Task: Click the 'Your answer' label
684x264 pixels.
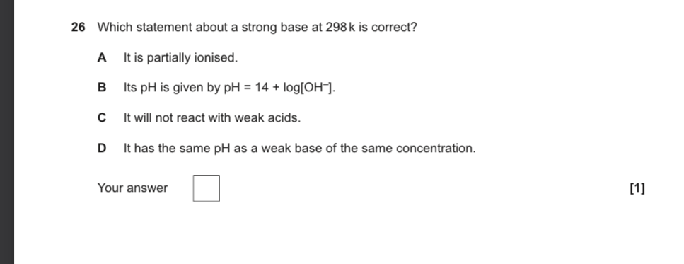Action: 132,188
